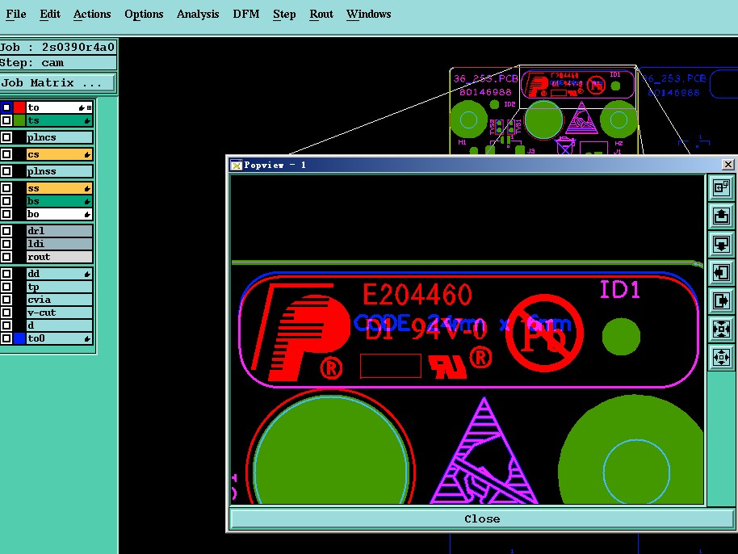Click the hand icon on the to0 layer
Image resolution: width=738 pixels, height=554 pixels.
coord(87,338)
